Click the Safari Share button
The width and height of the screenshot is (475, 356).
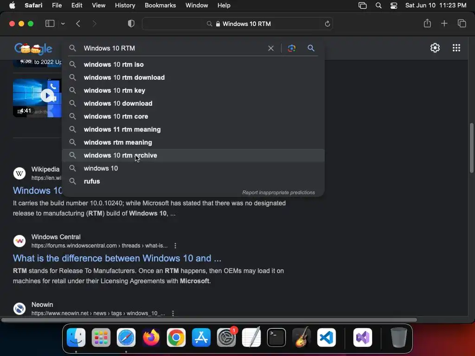tap(427, 23)
